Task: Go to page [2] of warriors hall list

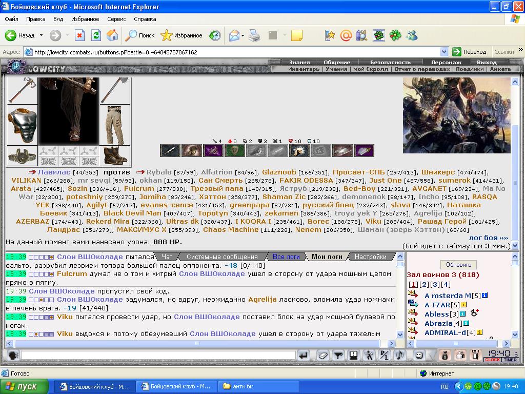Action: point(424,284)
